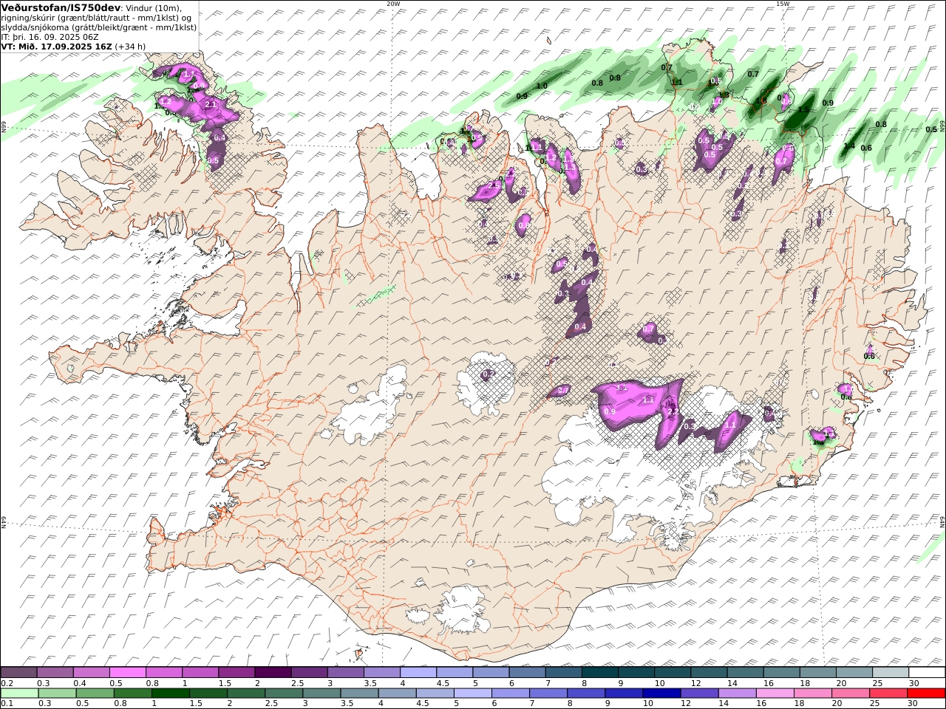This screenshot has width=946, height=709.
Task: Select the dark teal swatch labeled 8, upper row
Action: [599, 673]
